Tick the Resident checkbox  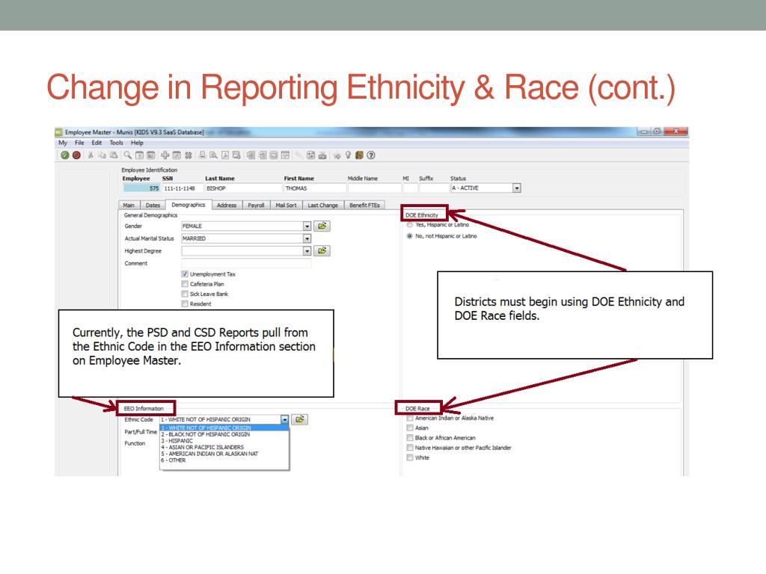(185, 303)
